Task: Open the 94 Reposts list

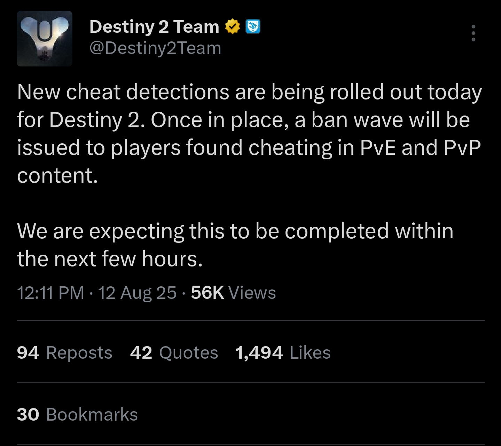Action: pyautogui.click(x=65, y=352)
